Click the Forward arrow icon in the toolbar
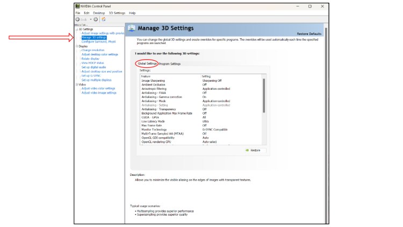403x227 pixels. pos(96,19)
